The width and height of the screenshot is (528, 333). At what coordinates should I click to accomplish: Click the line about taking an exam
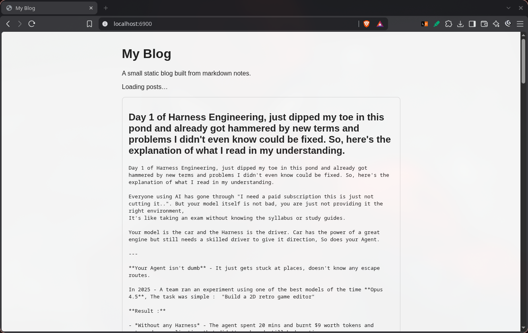[237, 218]
